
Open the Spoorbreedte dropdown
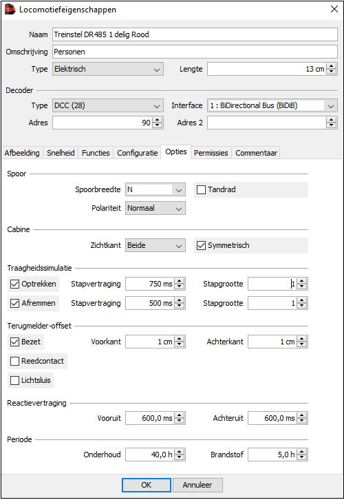tap(155, 189)
